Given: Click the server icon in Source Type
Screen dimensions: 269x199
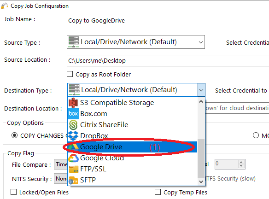Looking at the screenshot, I should pos(74,42).
